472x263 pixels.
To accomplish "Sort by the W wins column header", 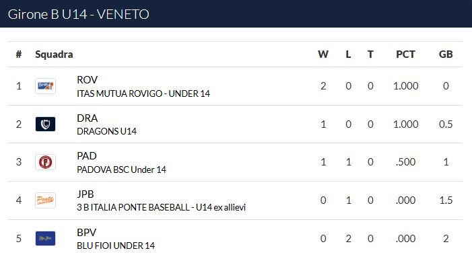I will click(x=323, y=54).
